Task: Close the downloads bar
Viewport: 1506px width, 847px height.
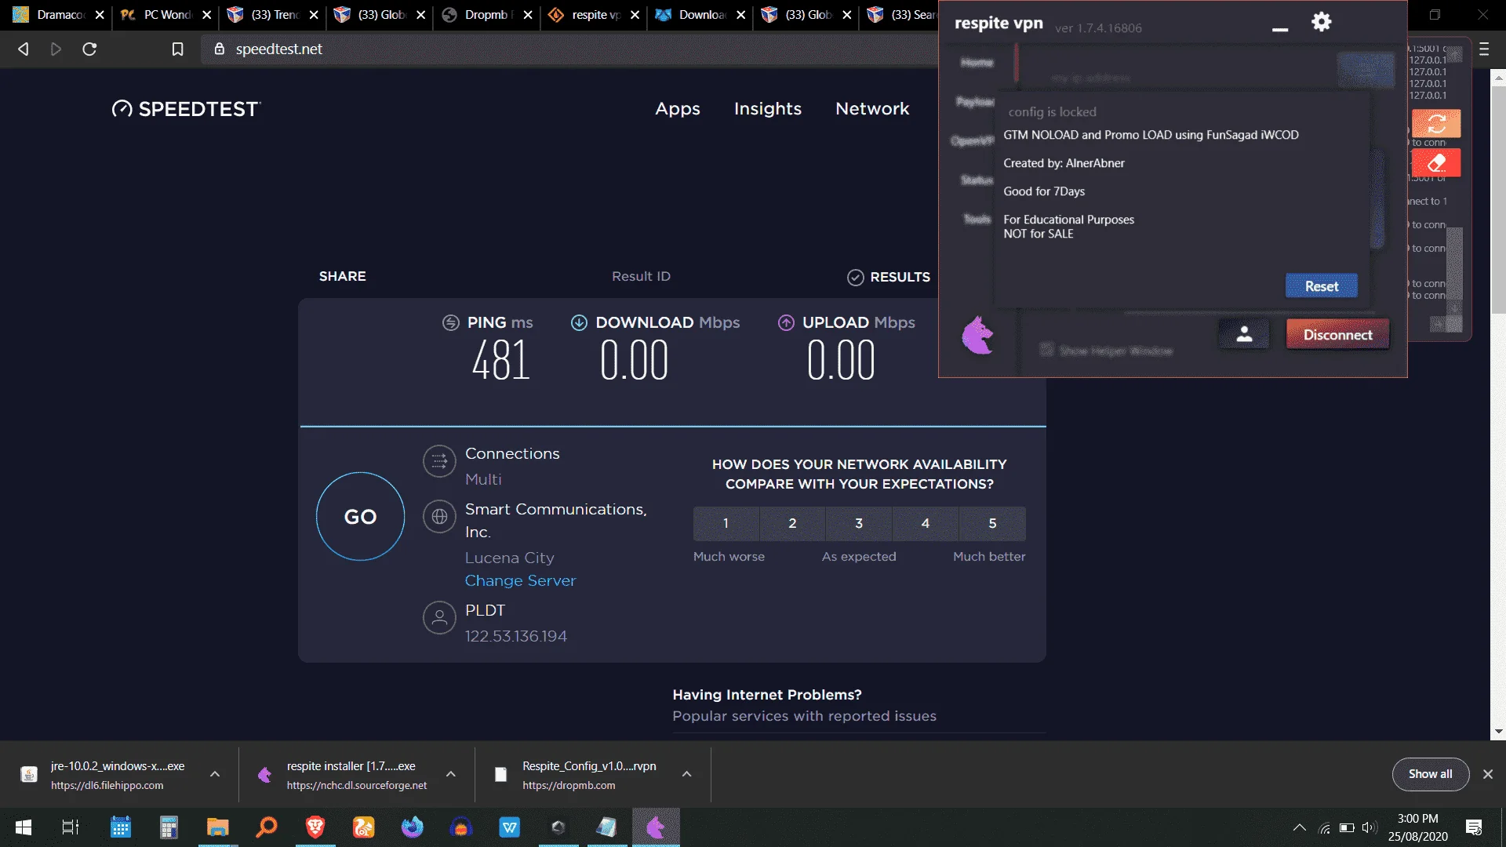Action: pos(1488,774)
